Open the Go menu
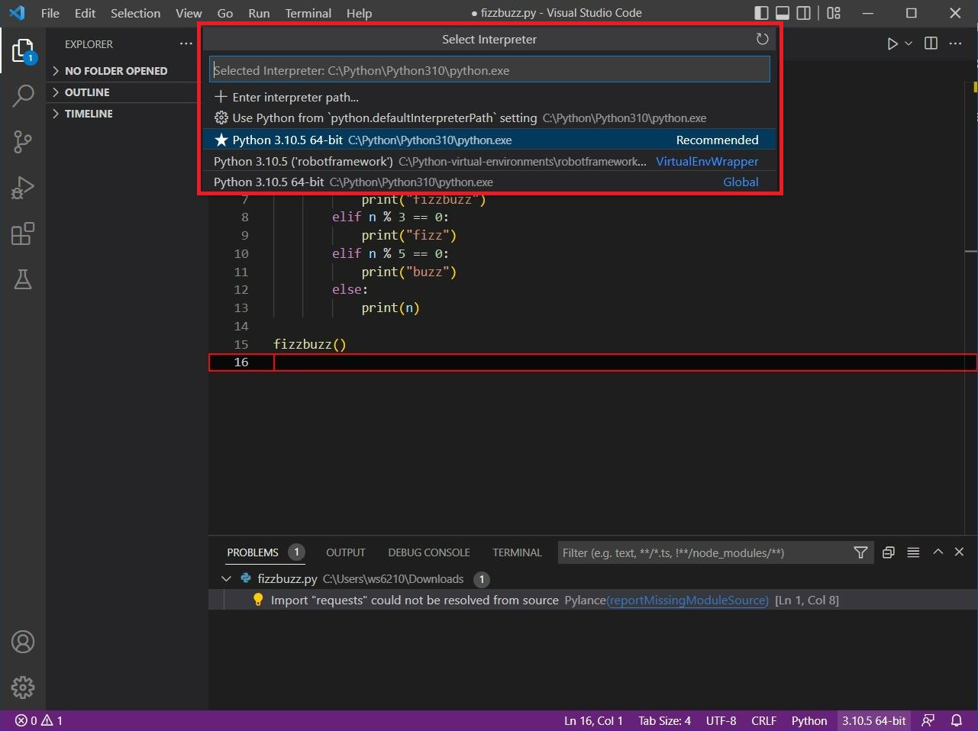Screen dimensions: 978x731 point(225,13)
